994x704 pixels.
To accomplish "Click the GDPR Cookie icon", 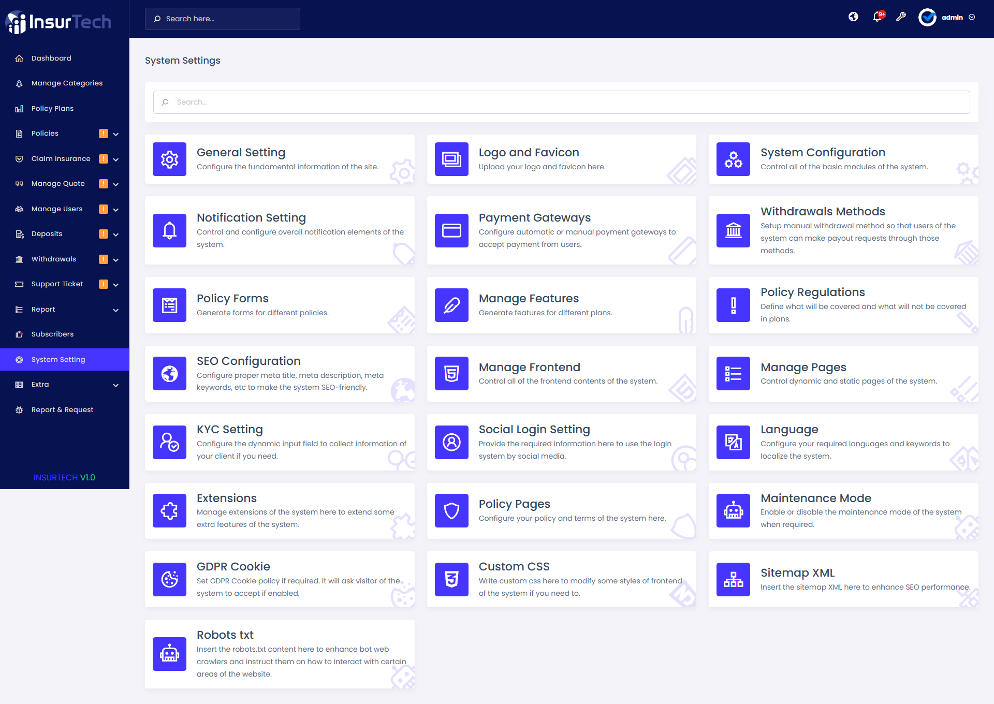I will point(169,579).
